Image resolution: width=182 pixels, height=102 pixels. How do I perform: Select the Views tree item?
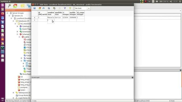(x=28, y=71)
